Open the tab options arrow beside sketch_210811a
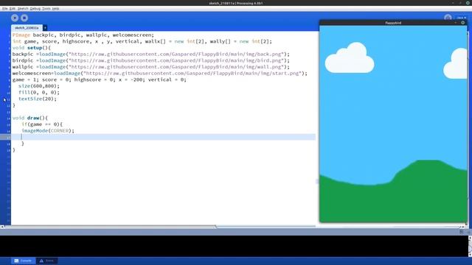472x265 pixels. click(x=45, y=28)
